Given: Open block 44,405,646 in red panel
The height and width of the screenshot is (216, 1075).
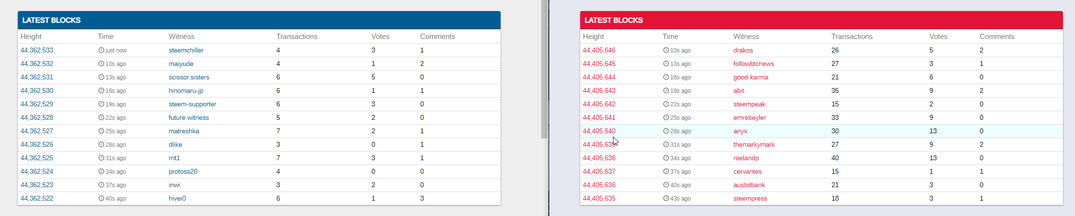Looking at the screenshot, I should pyautogui.click(x=599, y=50).
